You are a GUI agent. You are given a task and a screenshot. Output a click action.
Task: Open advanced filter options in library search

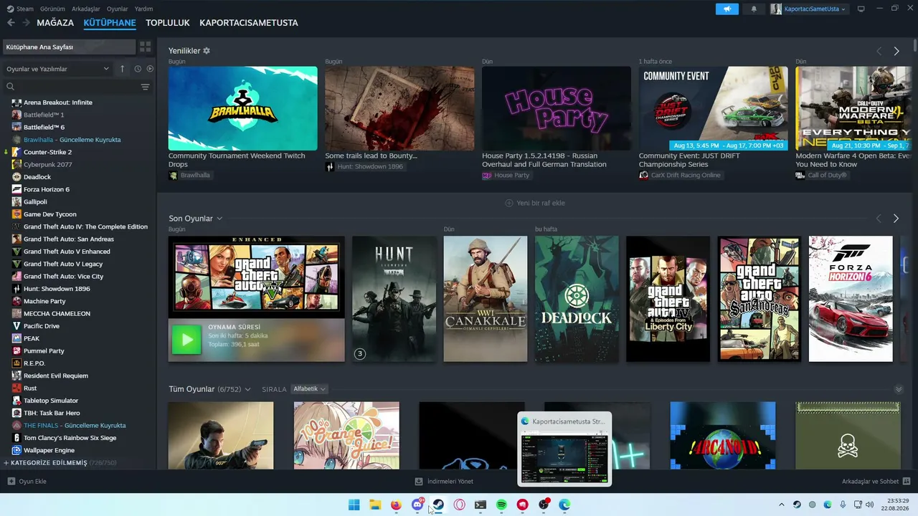(x=146, y=87)
